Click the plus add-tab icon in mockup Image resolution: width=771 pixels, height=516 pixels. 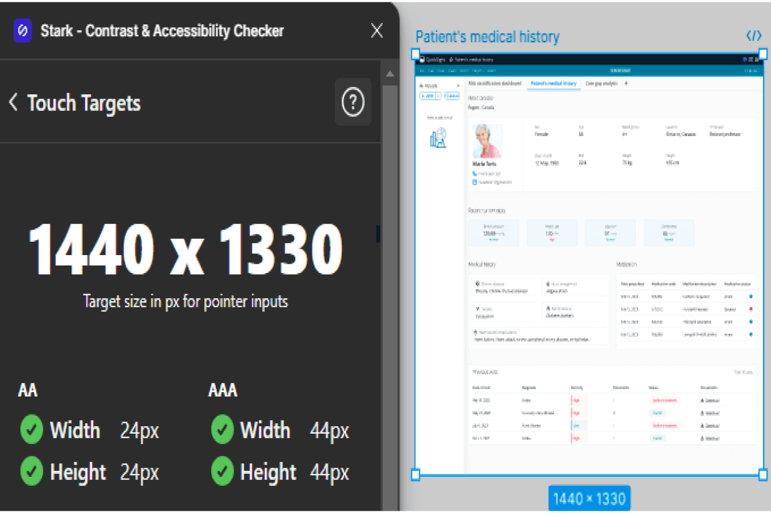pos(627,84)
